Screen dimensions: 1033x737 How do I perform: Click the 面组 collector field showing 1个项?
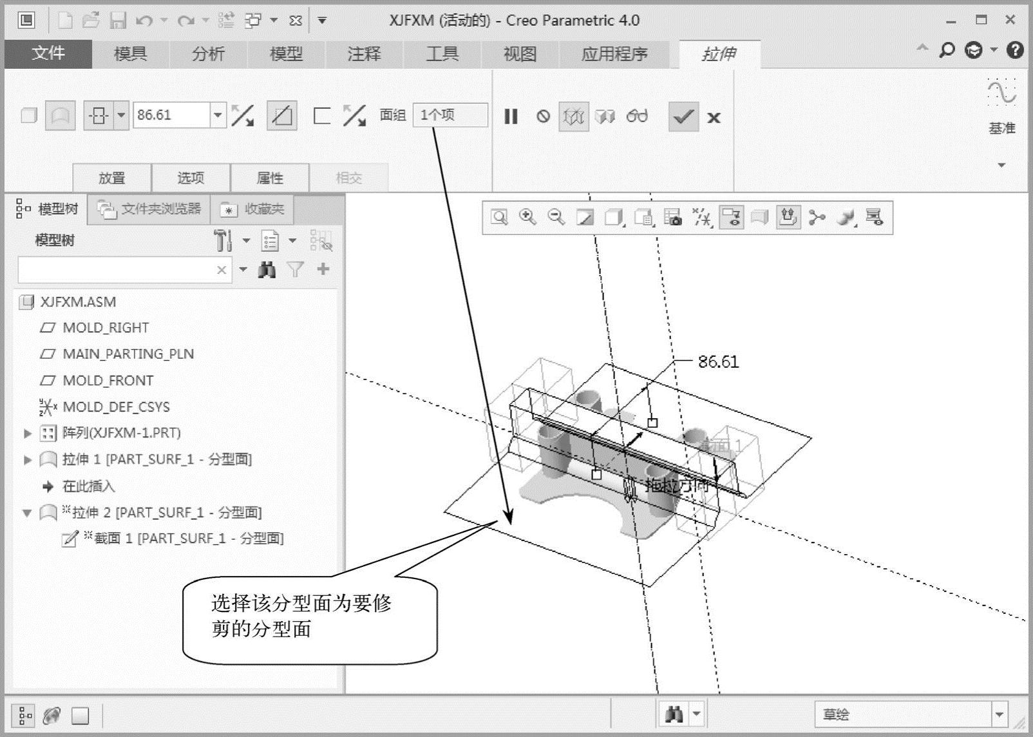tap(450, 115)
